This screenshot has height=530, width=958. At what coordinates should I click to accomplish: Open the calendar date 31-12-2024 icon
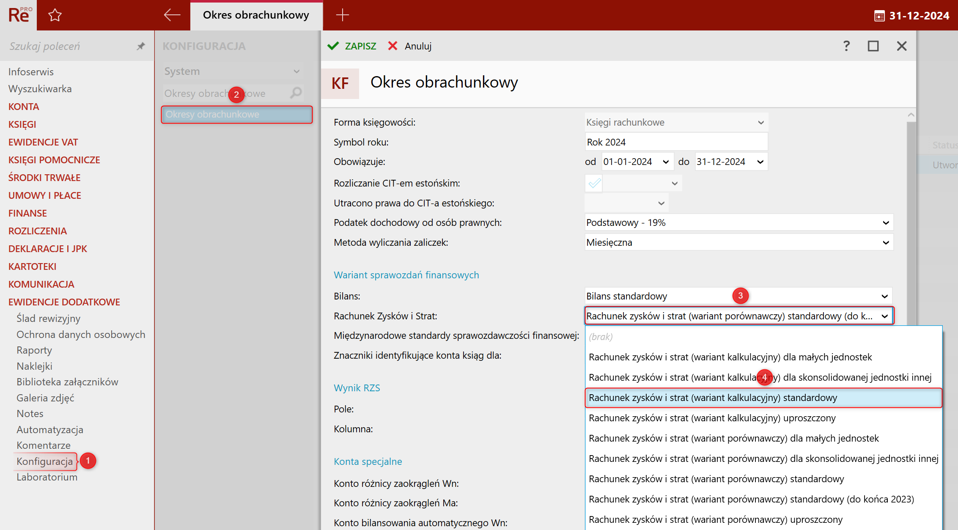coord(879,16)
